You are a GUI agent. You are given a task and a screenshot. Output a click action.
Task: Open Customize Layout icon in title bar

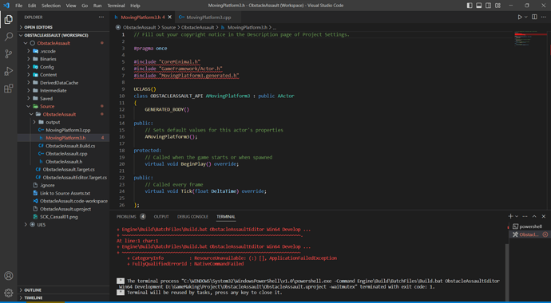498,6
